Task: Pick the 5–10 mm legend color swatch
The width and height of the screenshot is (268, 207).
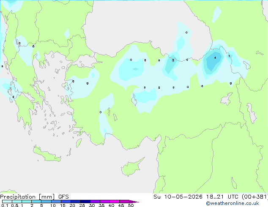Action: [46, 202]
